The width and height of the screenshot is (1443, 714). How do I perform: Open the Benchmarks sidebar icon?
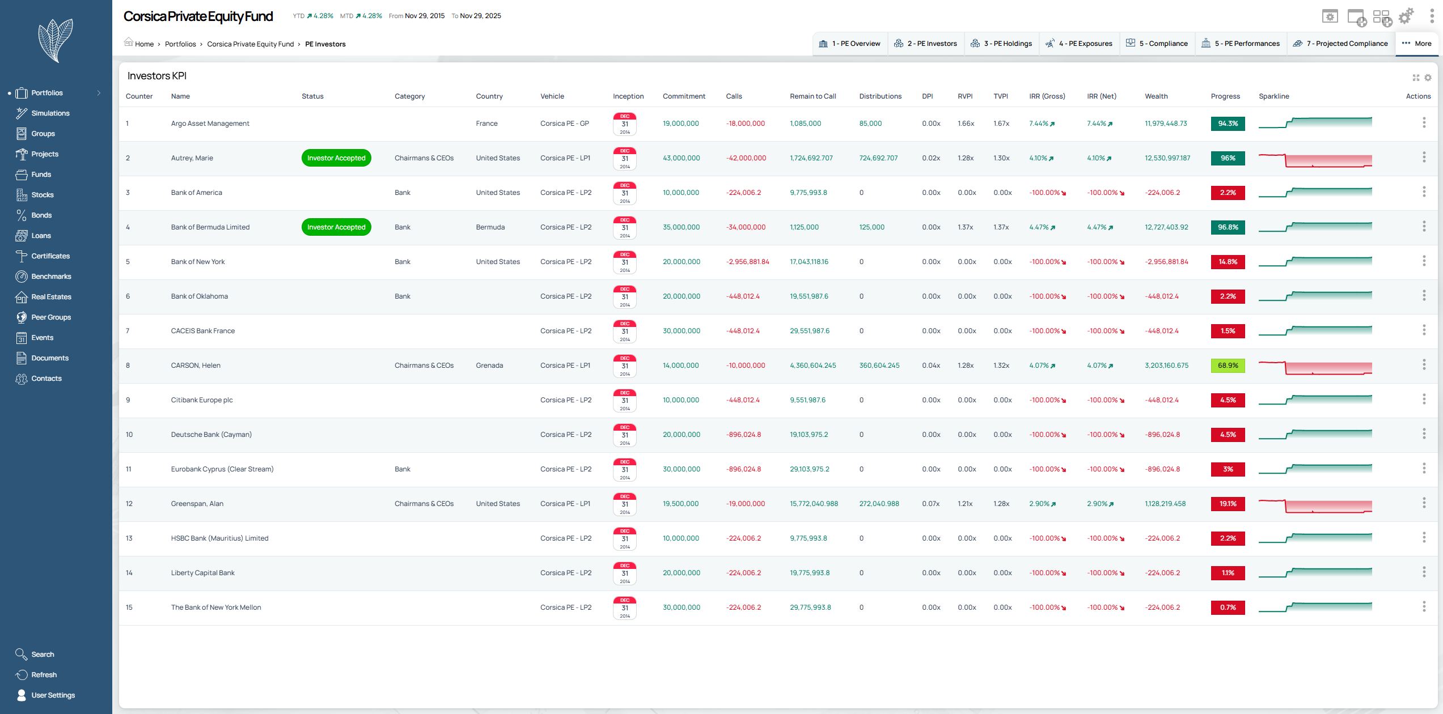coord(21,277)
